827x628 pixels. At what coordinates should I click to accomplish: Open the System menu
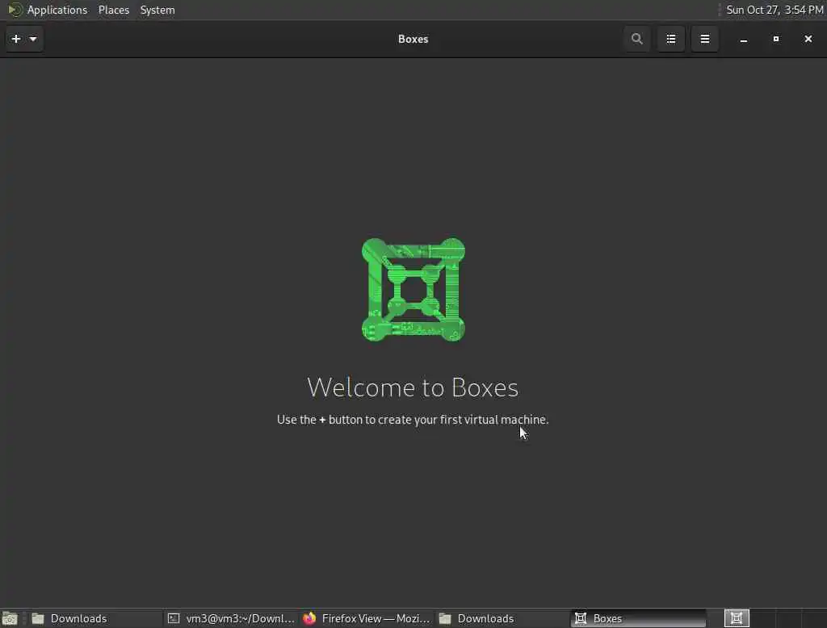[157, 10]
